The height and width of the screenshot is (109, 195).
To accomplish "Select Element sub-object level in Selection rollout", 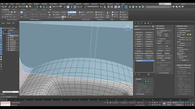I will point(148,81).
